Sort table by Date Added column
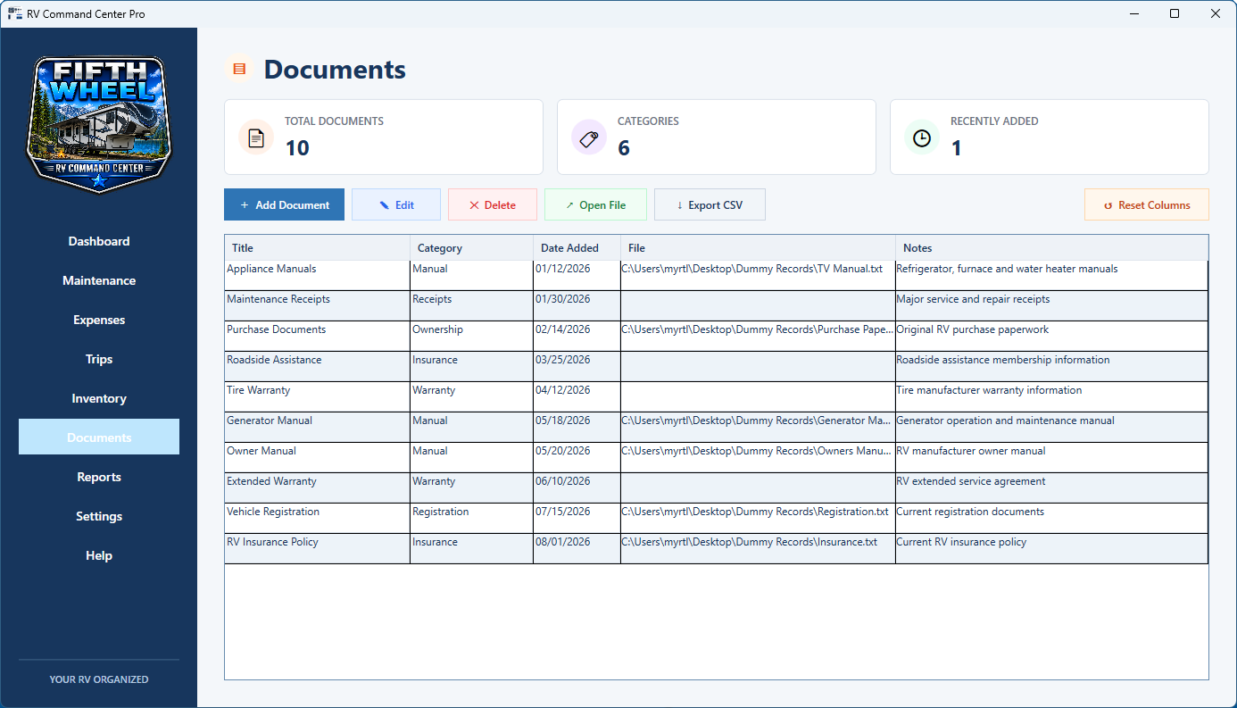Viewport: 1237px width, 708px height. (x=577, y=248)
